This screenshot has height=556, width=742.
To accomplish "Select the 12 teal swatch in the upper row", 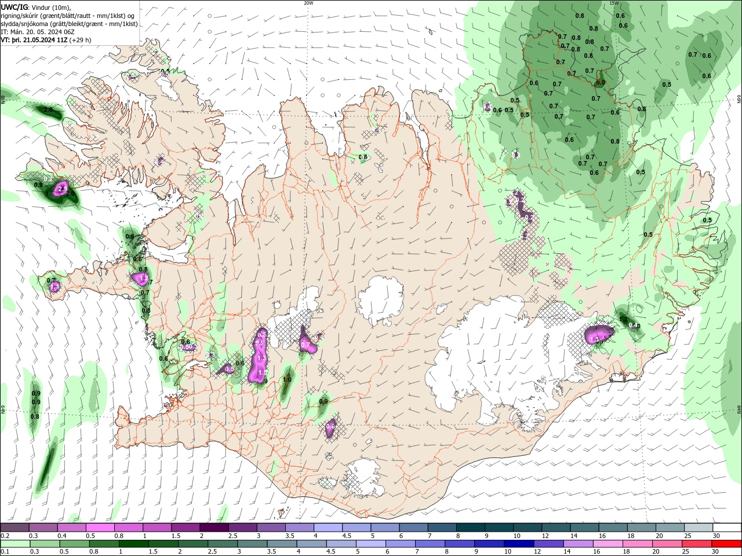I will click(x=556, y=527).
